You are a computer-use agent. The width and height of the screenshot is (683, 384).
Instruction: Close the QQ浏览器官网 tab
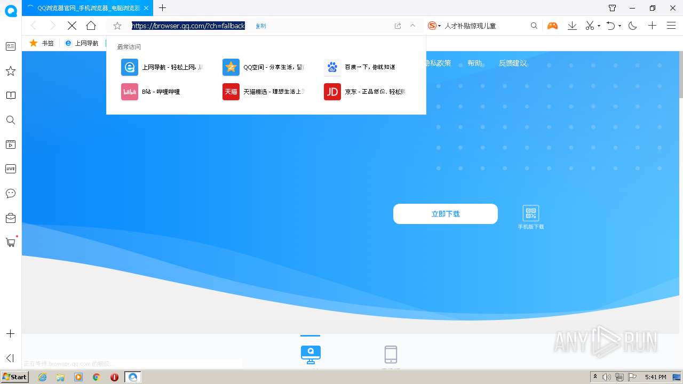point(146,8)
